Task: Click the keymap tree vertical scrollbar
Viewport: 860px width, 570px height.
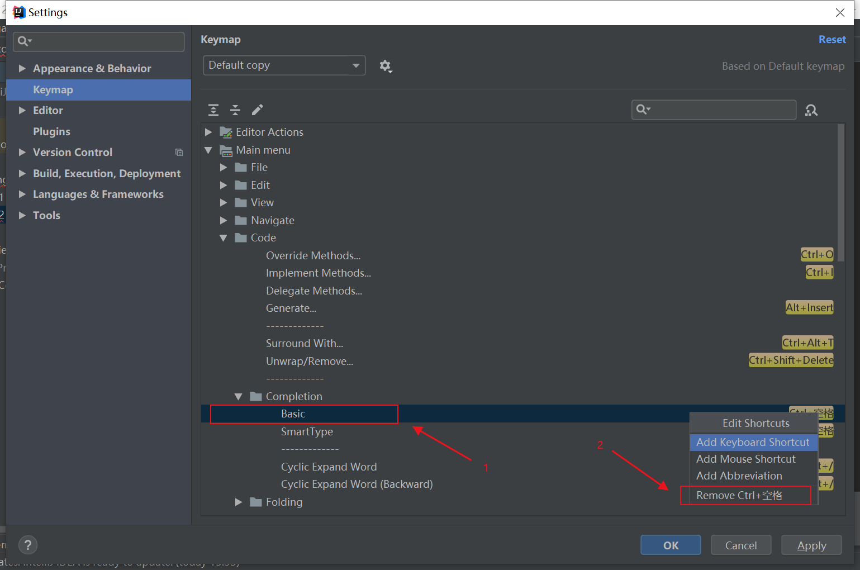Action: [x=841, y=193]
